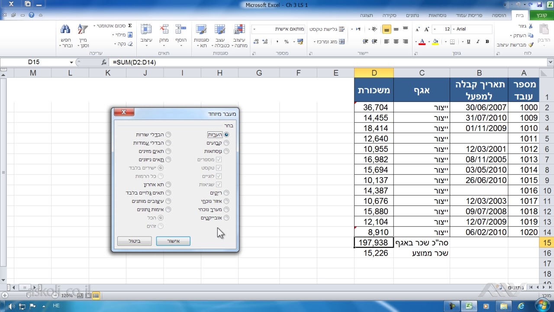Click the text direction icon in alignment group
The image size is (554, 312).
tap(358, 29)
